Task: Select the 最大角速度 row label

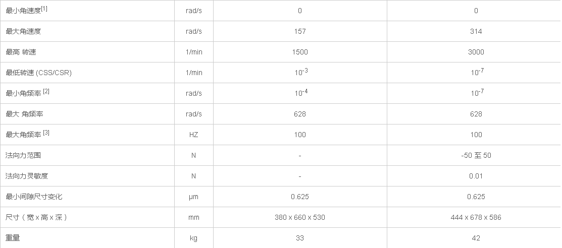Action: 23,31
